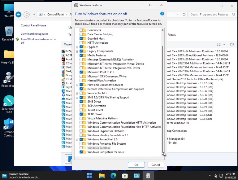238x180 pixels.
Task: Click the help icon in Windows Features dialog
Action: (x=162, y=14)
